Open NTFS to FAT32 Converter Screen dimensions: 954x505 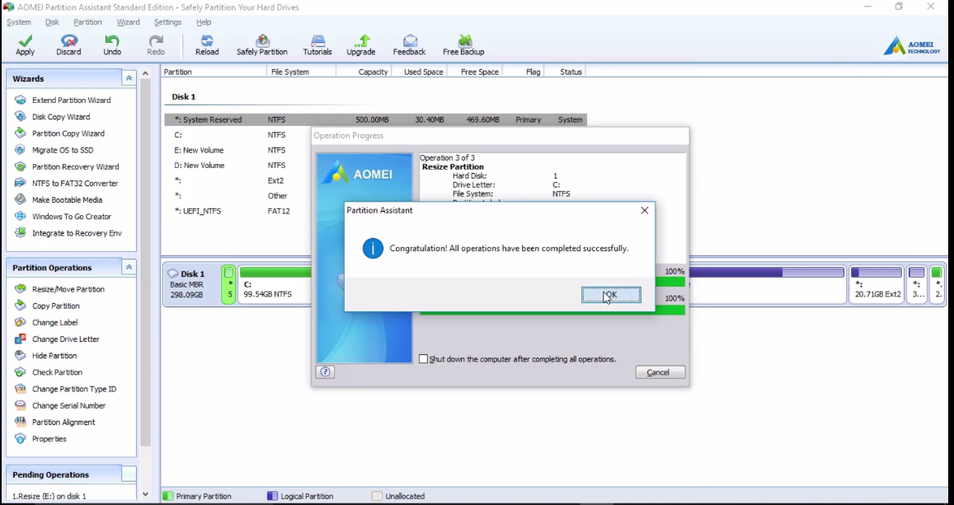75,183
